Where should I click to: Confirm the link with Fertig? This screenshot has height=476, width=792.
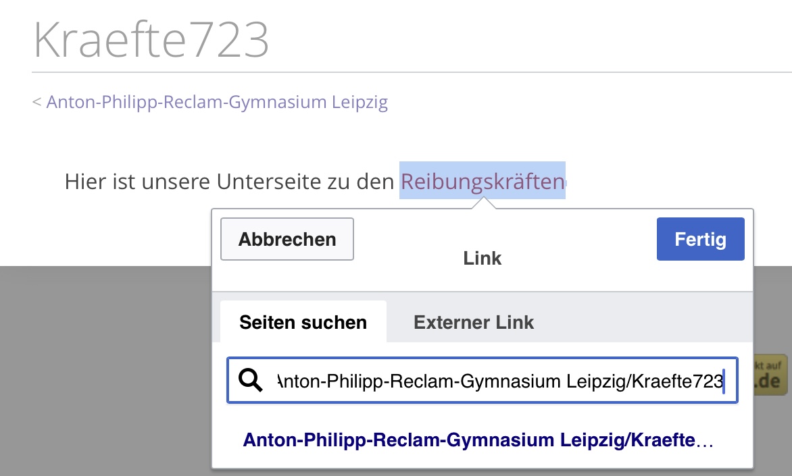(700, 239)
